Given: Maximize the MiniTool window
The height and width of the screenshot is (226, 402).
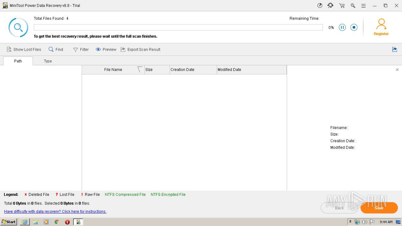Looking at the screenshot, I should click(385, 5).
